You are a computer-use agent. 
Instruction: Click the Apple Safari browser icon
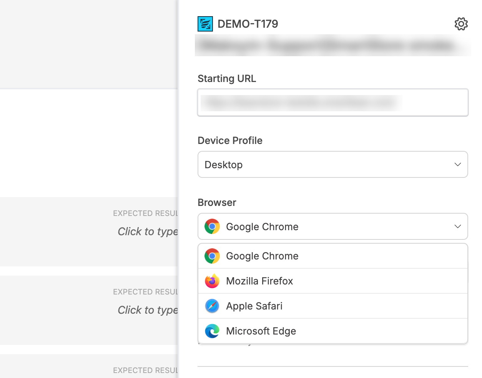pos(212,306)
